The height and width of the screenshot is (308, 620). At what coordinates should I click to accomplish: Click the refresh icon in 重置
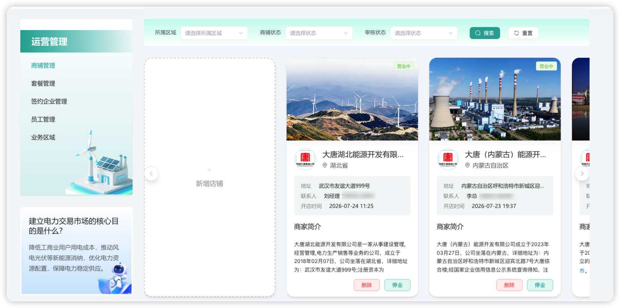(x=517, y=33)
